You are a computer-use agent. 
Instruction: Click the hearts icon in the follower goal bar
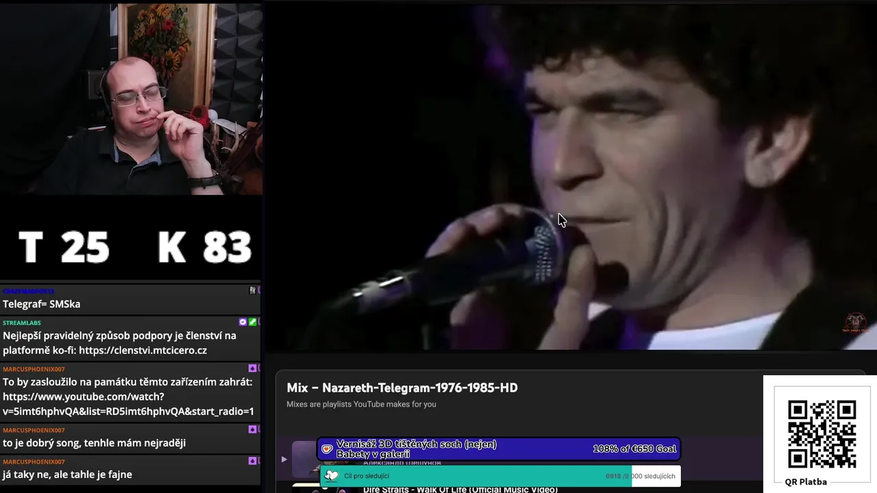332,476
